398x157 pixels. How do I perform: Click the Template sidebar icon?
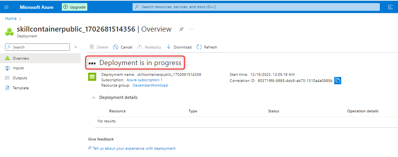[7, 88]
